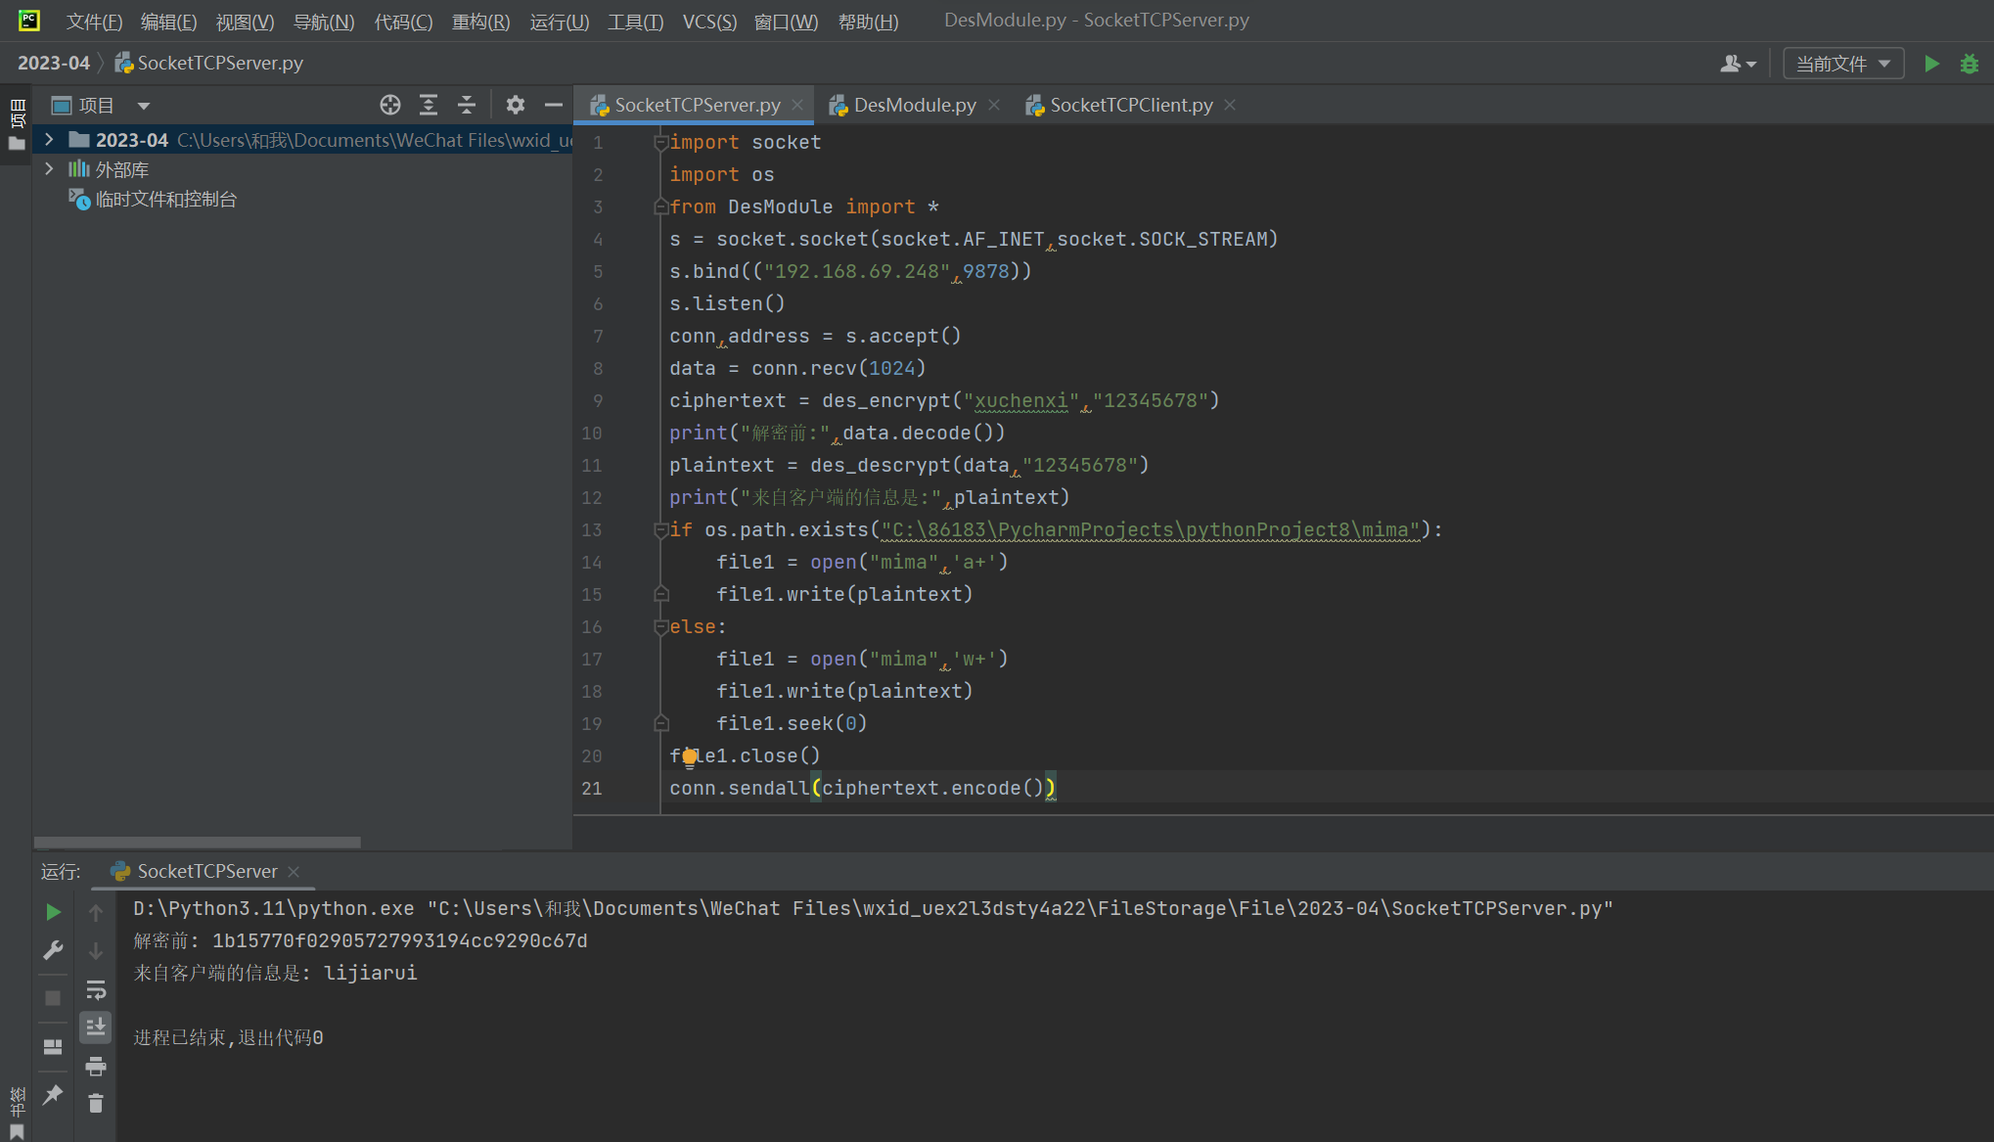
Task: Click the locate opened file crosshair icon
Action: 390,105
